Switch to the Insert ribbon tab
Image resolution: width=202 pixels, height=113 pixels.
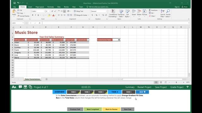(x=30, y=7)
